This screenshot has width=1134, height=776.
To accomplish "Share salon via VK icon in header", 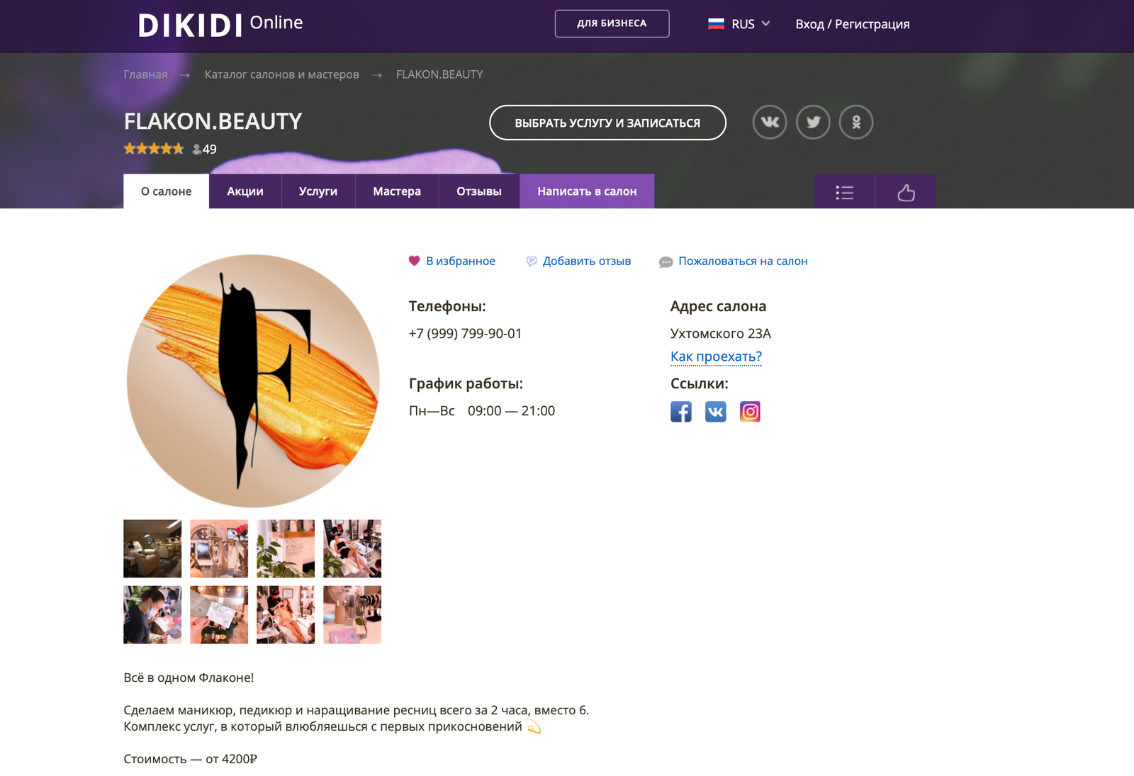I will [x=770, y=122].
